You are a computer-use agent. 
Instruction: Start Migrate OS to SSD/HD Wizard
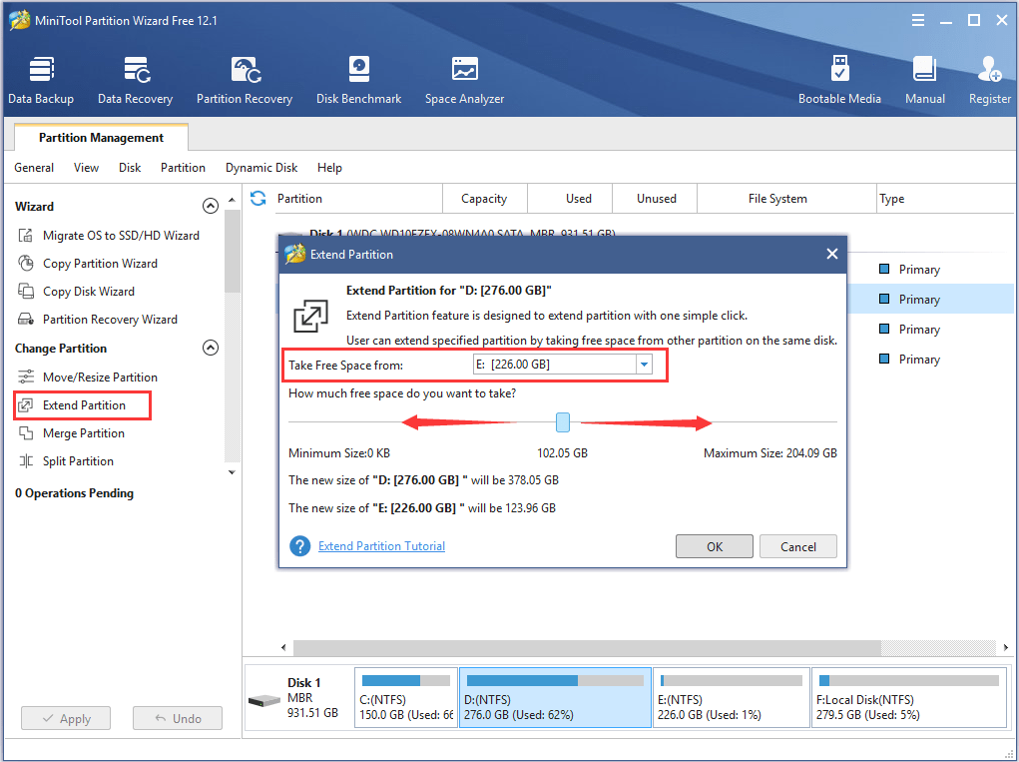click(109, 236)
